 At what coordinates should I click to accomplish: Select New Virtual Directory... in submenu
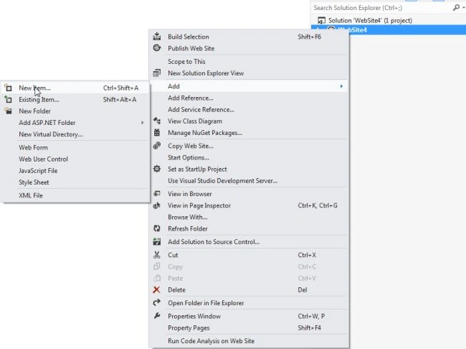(51, 134)
